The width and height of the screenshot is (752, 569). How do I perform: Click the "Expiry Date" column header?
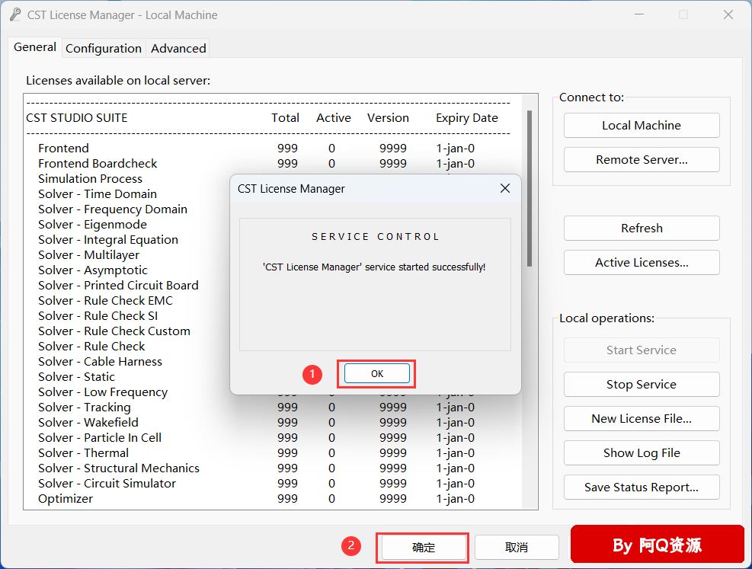466,118
